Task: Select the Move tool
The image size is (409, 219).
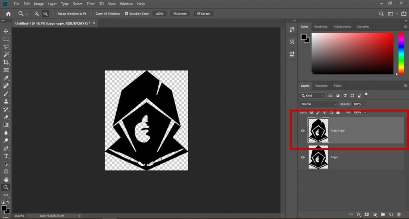Action: (x=6, y=31)
